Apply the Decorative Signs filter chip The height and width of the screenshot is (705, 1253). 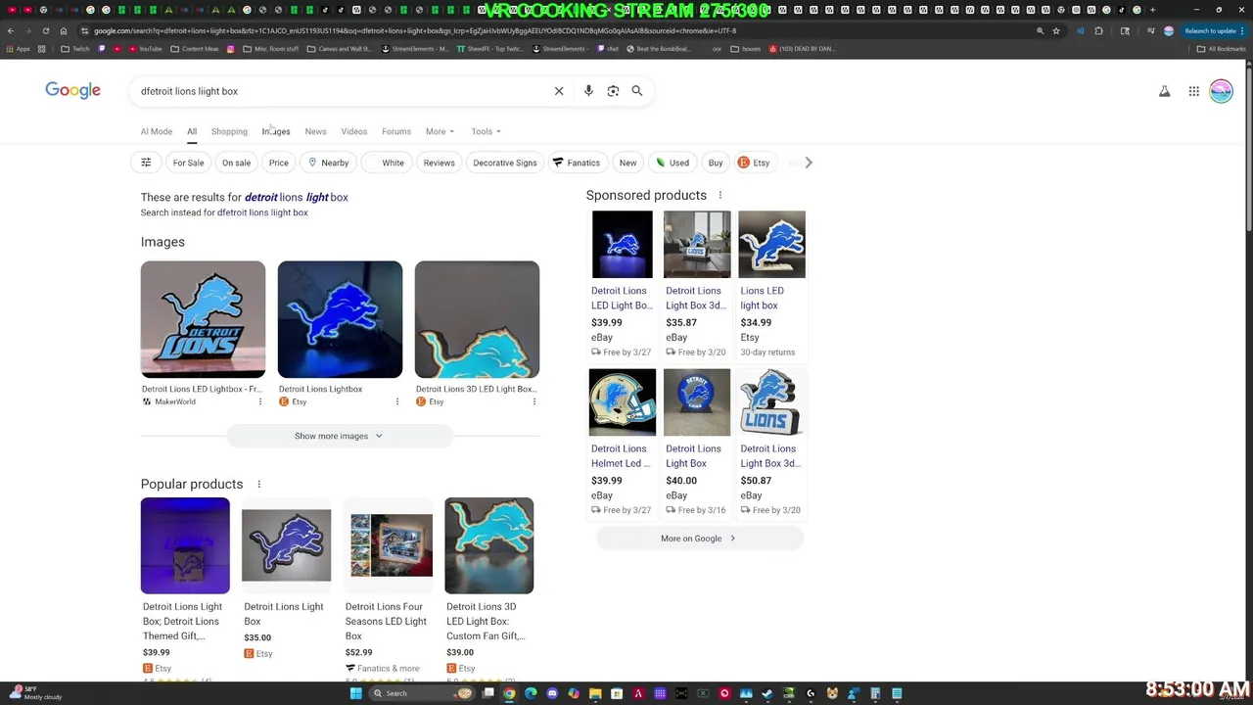click(x=505, y=163)
